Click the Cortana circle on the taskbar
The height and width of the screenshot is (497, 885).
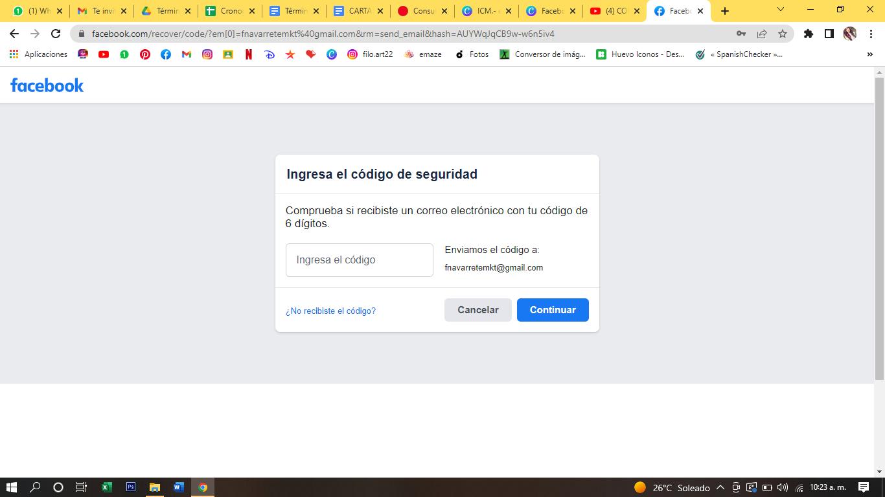coord(58,487)
